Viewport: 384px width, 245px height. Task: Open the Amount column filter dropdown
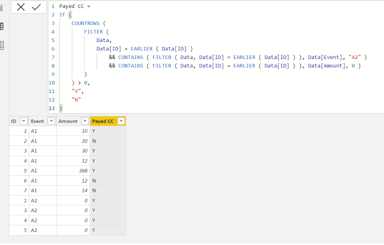point(85,121)
